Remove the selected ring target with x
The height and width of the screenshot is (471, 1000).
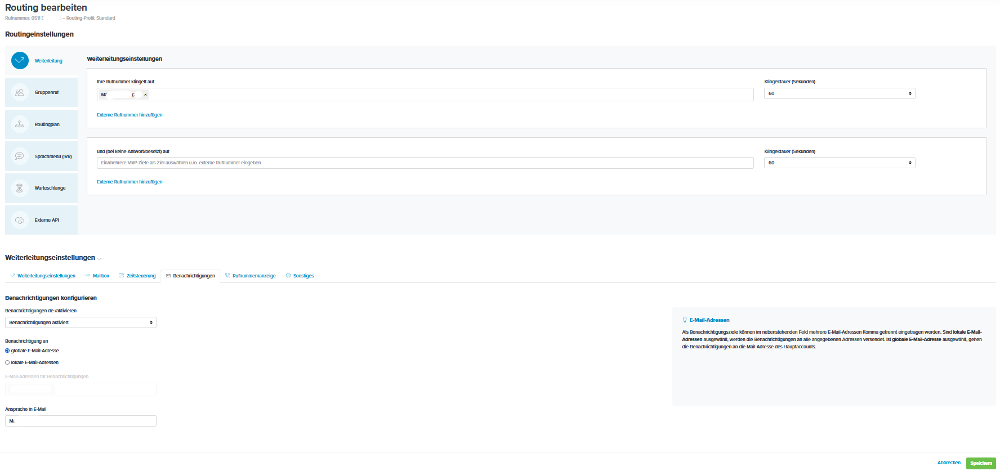pyautogui.click(x=145, y=95)
